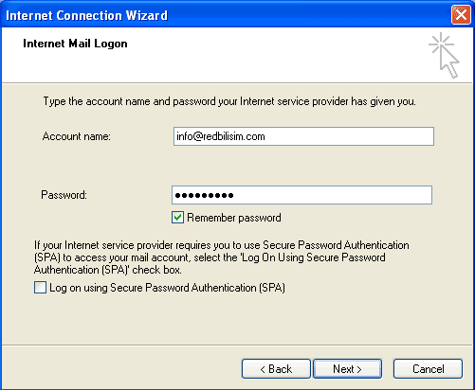475x390 pixels.
Task: Click the Password: label
Action: click(64, 195)
